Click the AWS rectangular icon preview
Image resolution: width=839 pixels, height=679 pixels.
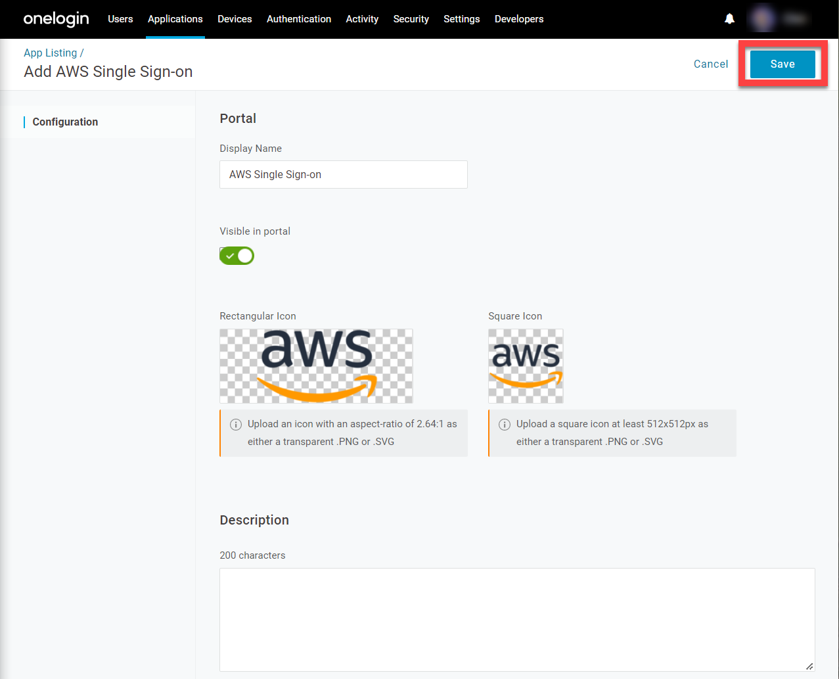(316, 366)
